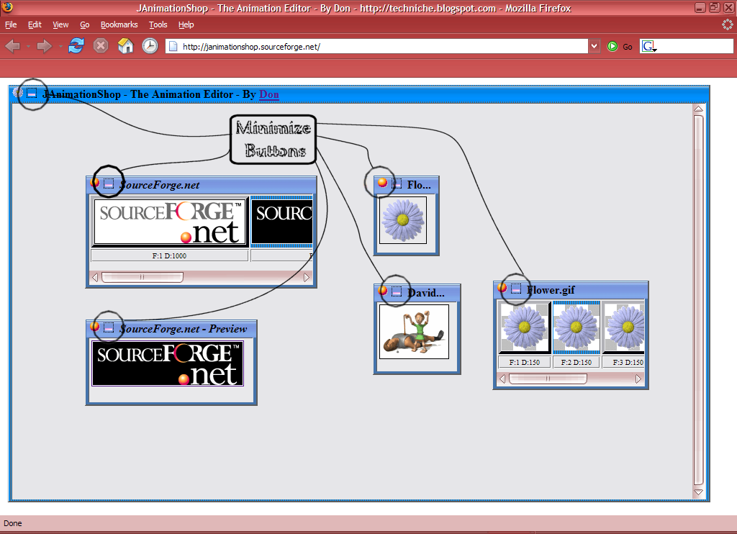The width and height of the screenshot is (737, 534).
Task: Click the applet vertical scrollbar thumb
Action: pos(698,300)
